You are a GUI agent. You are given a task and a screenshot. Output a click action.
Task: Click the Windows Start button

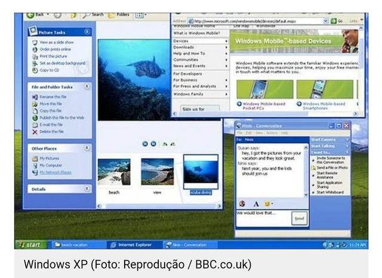(31, 245)
